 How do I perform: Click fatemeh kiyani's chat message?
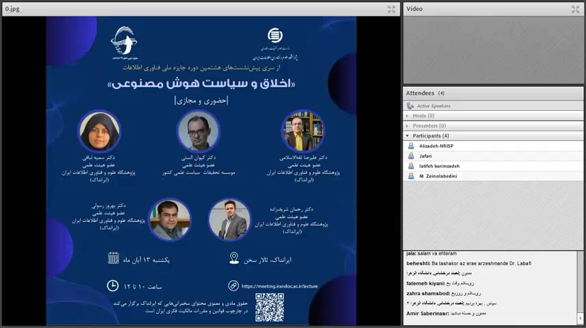pyautogui.click(x=440, y=284)
